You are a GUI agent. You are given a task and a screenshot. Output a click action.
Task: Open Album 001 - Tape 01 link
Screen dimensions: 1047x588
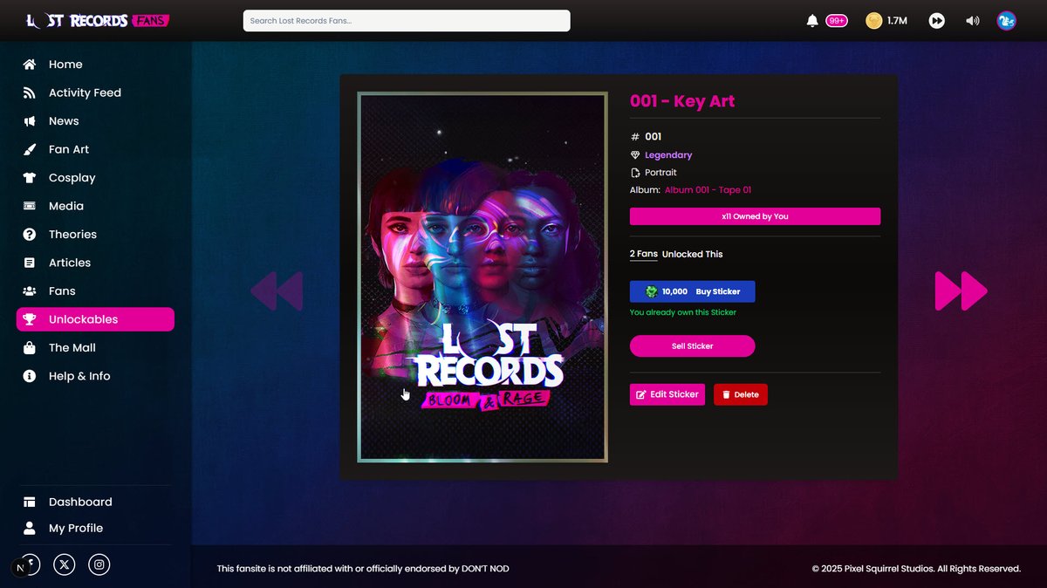point(708,190)
